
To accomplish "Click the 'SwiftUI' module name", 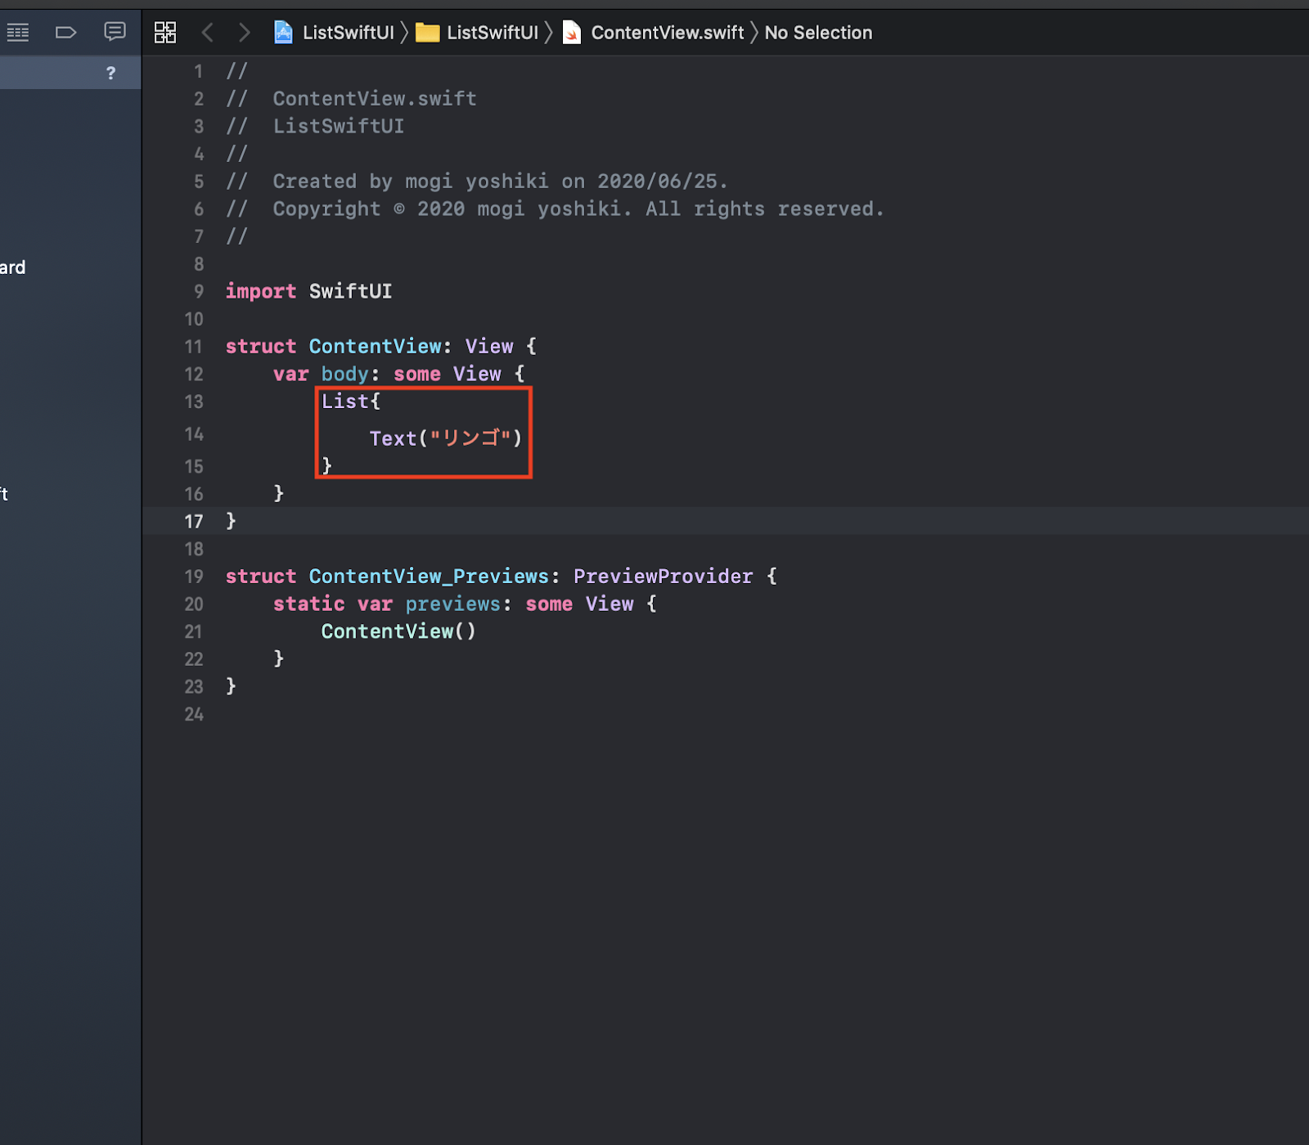I will [x=351, y=291].
